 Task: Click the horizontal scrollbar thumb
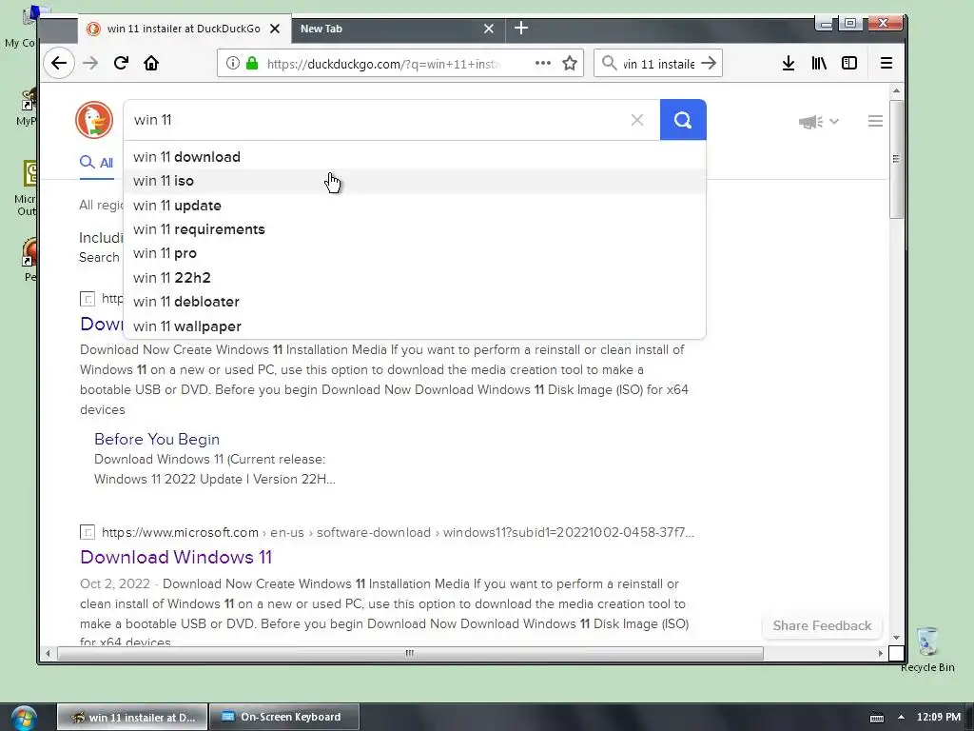pos(410,653)
